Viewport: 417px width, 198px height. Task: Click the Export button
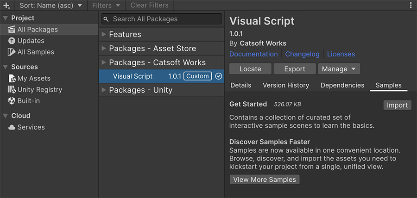295,69
